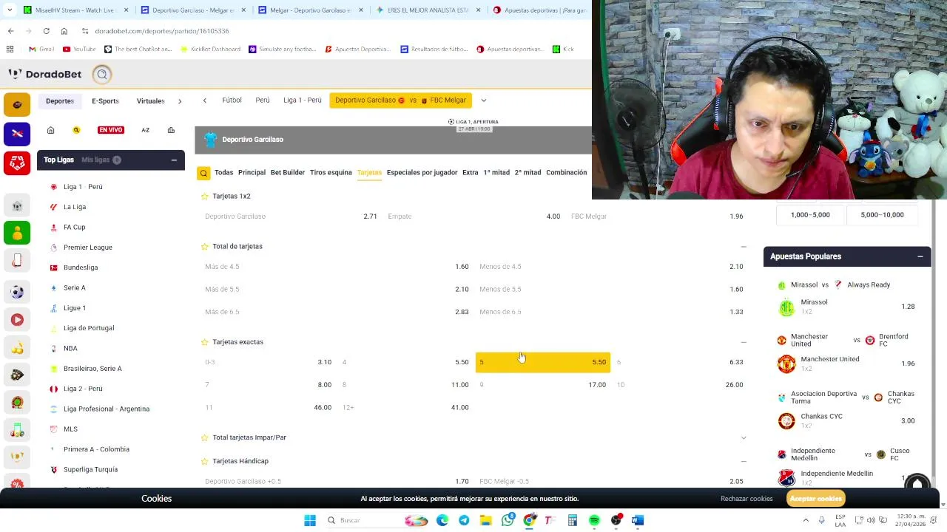Collapse the Tarjetas Hándicap market
947x532 pixels.
[x=744, y=461]
